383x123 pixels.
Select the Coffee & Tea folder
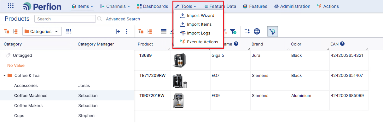[x=27, y=76]
